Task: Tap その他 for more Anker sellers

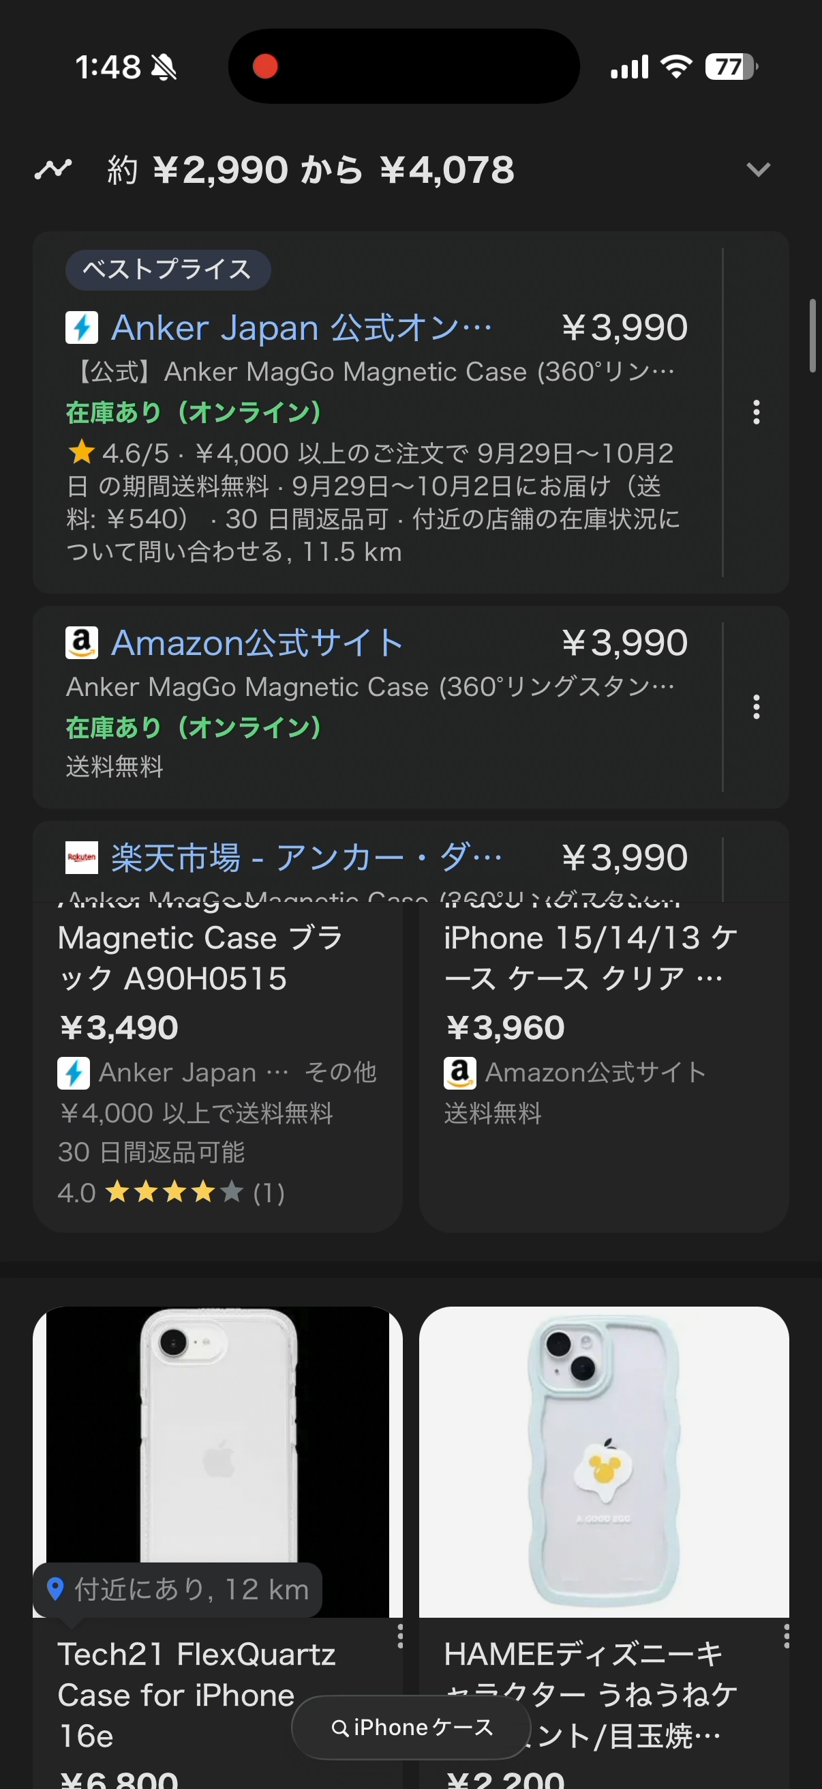Action: [x=341, y=1073]
